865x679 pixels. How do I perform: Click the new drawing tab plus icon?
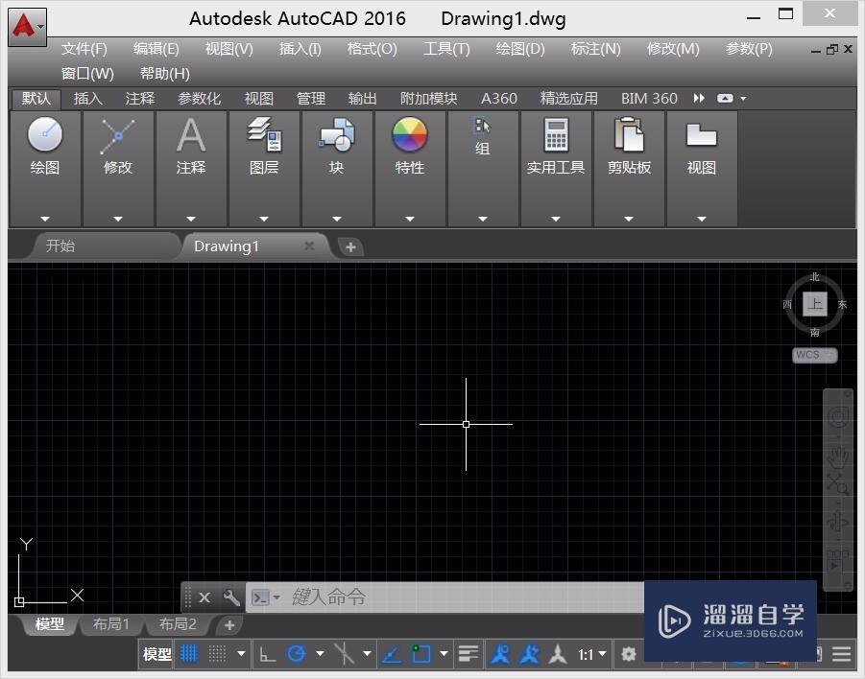tap(350, 246)
